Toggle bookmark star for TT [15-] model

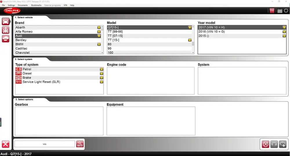190,40
